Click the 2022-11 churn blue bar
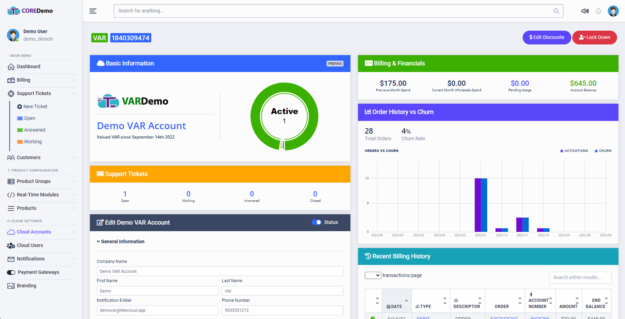This screenshot has width=625, height=319. 525,225
